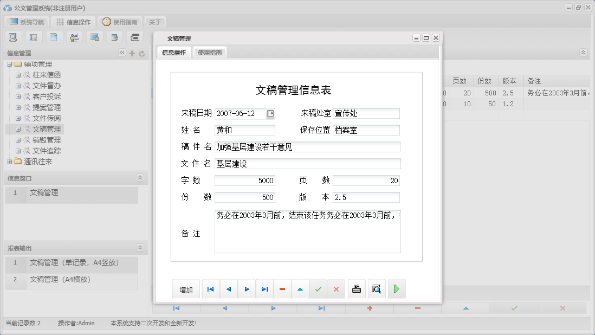The height and width of the screenshot is (335, 595).
Task: Click the print icon in the 文稿管理 dialog
Action: (357, 289)
